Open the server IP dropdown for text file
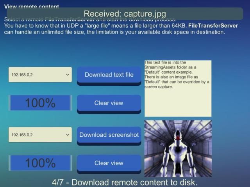Viewport: 250px width, 187px height. click(40, 74)
